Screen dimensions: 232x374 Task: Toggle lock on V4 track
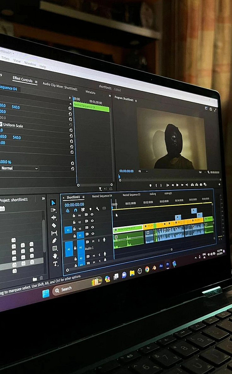pos(74,216)
